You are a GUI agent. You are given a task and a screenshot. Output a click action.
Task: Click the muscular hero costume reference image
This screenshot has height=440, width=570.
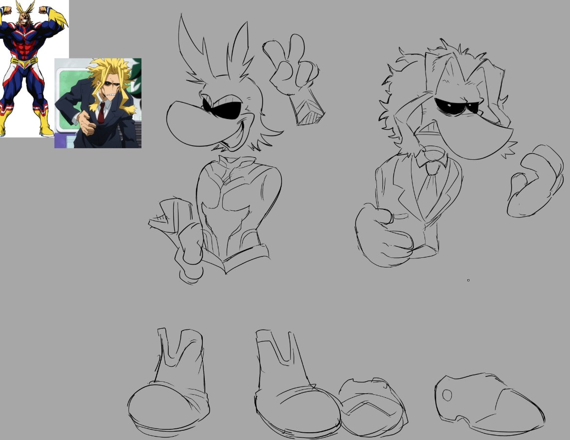point(34,69)
